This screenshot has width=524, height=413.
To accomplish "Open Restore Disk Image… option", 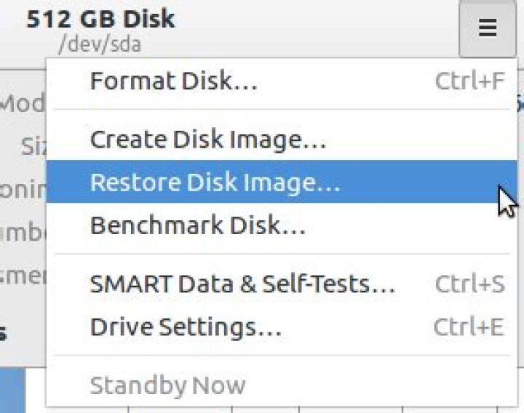I will tap(282, 182).
